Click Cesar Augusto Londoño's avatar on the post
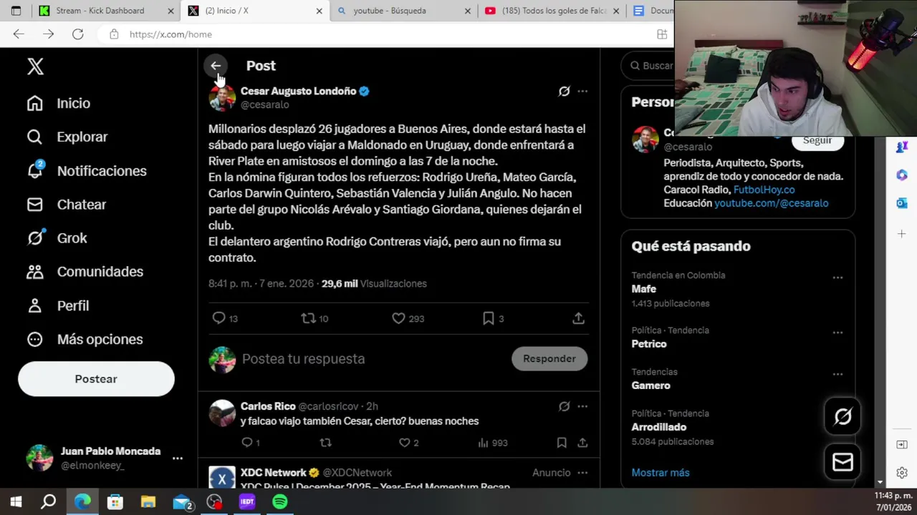Viewport: 917px width, 515px height. coord(222,97)
